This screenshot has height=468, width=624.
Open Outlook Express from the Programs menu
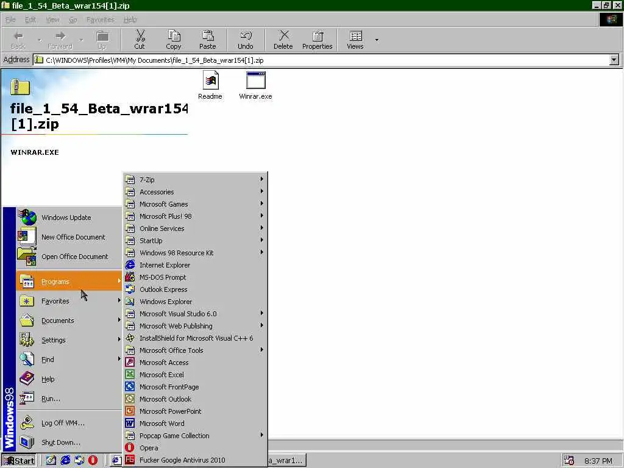pos(195,289)
